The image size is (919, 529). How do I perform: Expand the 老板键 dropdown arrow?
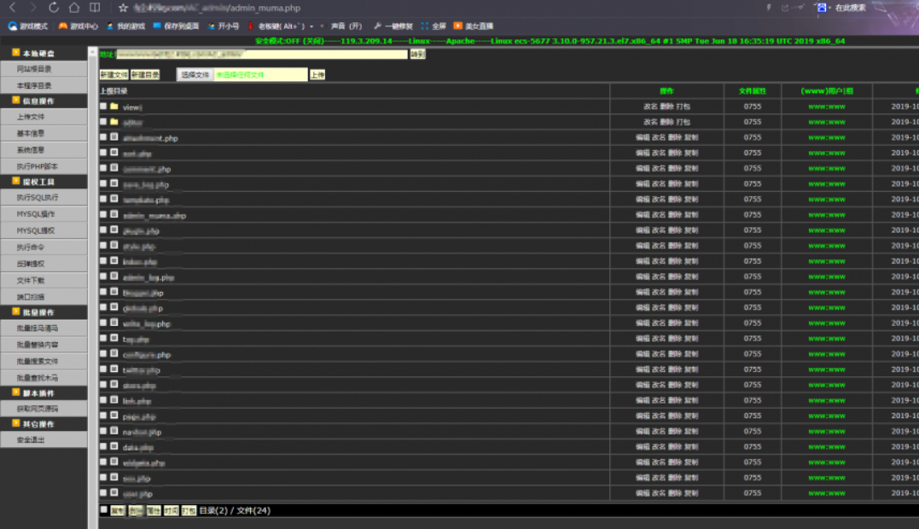[x=311, y=26]
